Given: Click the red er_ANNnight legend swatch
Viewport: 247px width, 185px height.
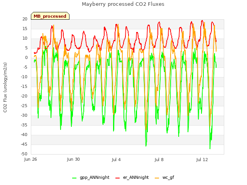Looking at the screenshot, I should point(117,178).
